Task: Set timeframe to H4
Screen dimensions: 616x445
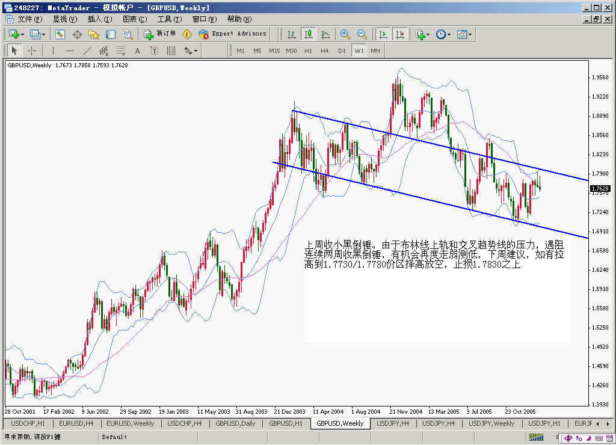Action: point(324,51)
